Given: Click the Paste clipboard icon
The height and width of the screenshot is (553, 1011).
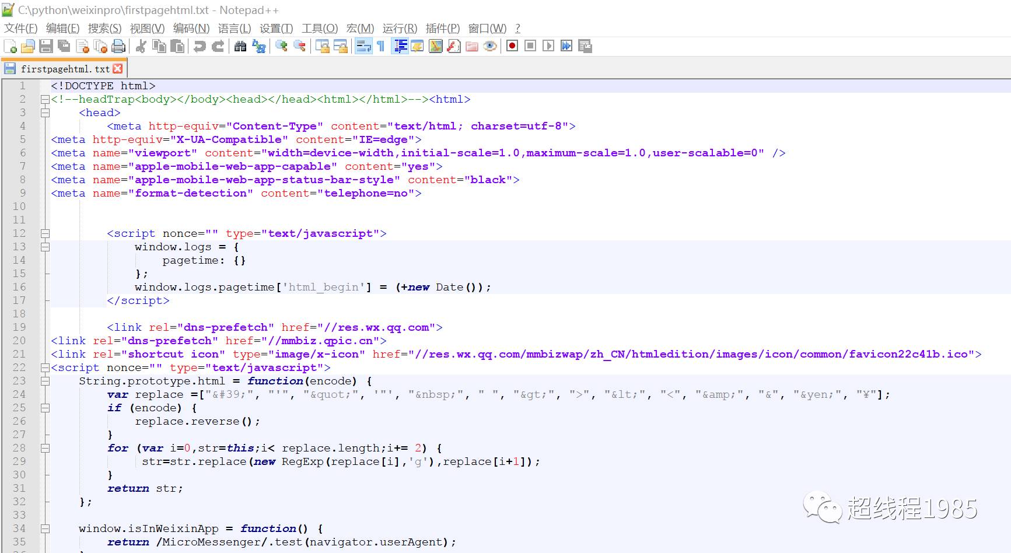Looking at the screenshot, I should (x=177, y=46).
